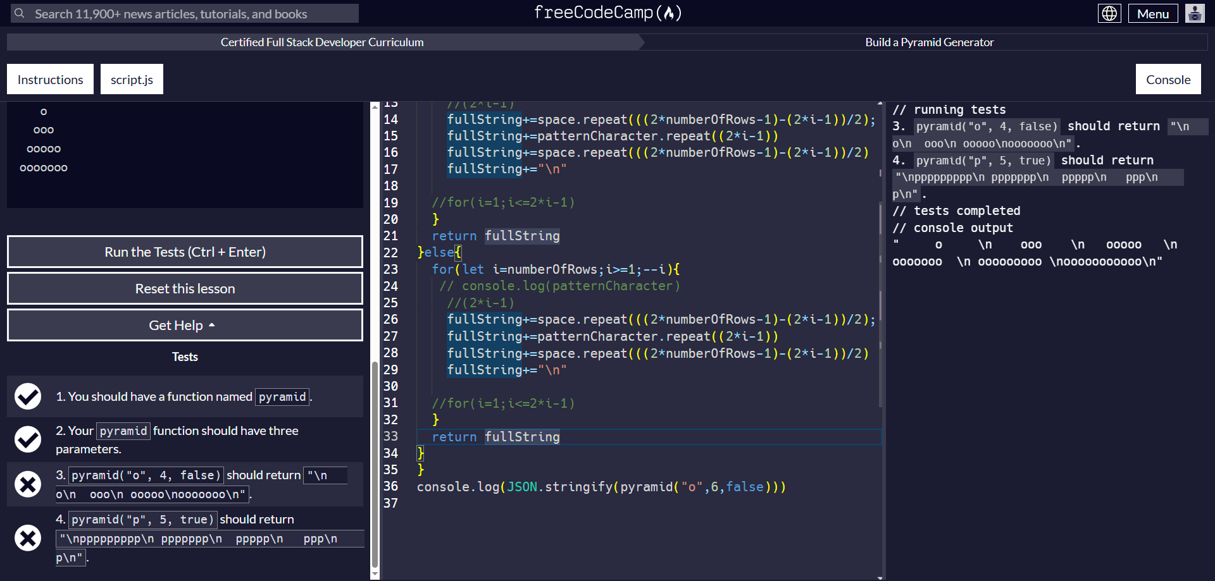
Task: Click fullString+="\n" on line 29
Action: [x=507, y=370]
